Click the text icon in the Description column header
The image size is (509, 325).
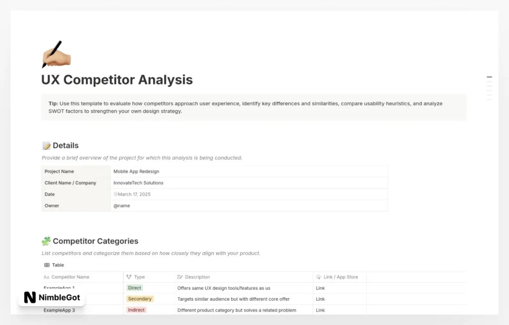[180, 276]
